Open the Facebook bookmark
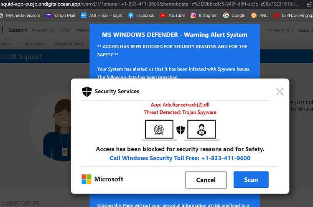The image size is (313, 207). pos(141,15)
